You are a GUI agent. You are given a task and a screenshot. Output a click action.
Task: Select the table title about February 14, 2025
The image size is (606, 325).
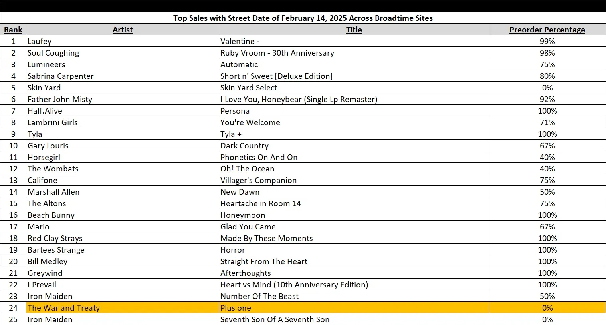[x=303, y=18]
